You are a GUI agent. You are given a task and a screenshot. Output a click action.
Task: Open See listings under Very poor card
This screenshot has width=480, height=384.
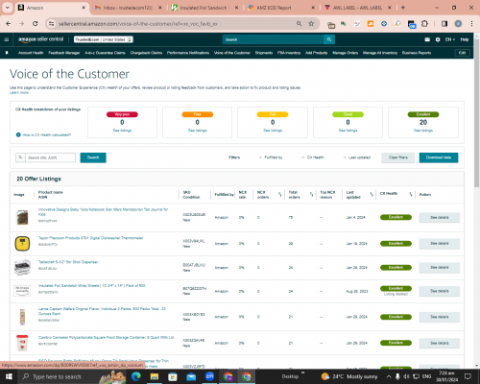[x=122, y=131]
